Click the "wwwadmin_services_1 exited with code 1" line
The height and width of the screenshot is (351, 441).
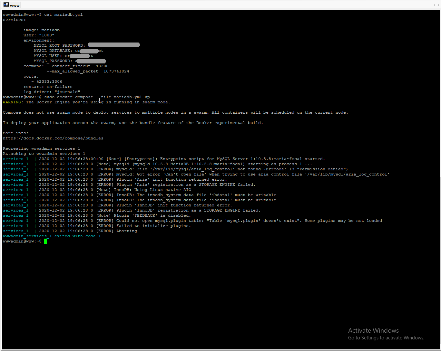point(52,236)
